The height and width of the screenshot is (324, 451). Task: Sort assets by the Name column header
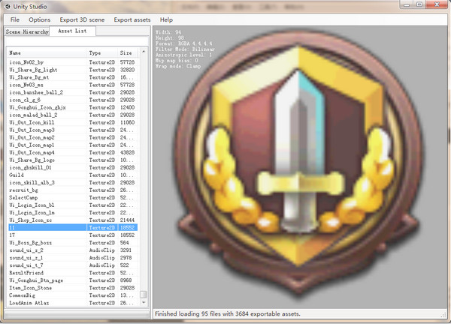point(47,52)
